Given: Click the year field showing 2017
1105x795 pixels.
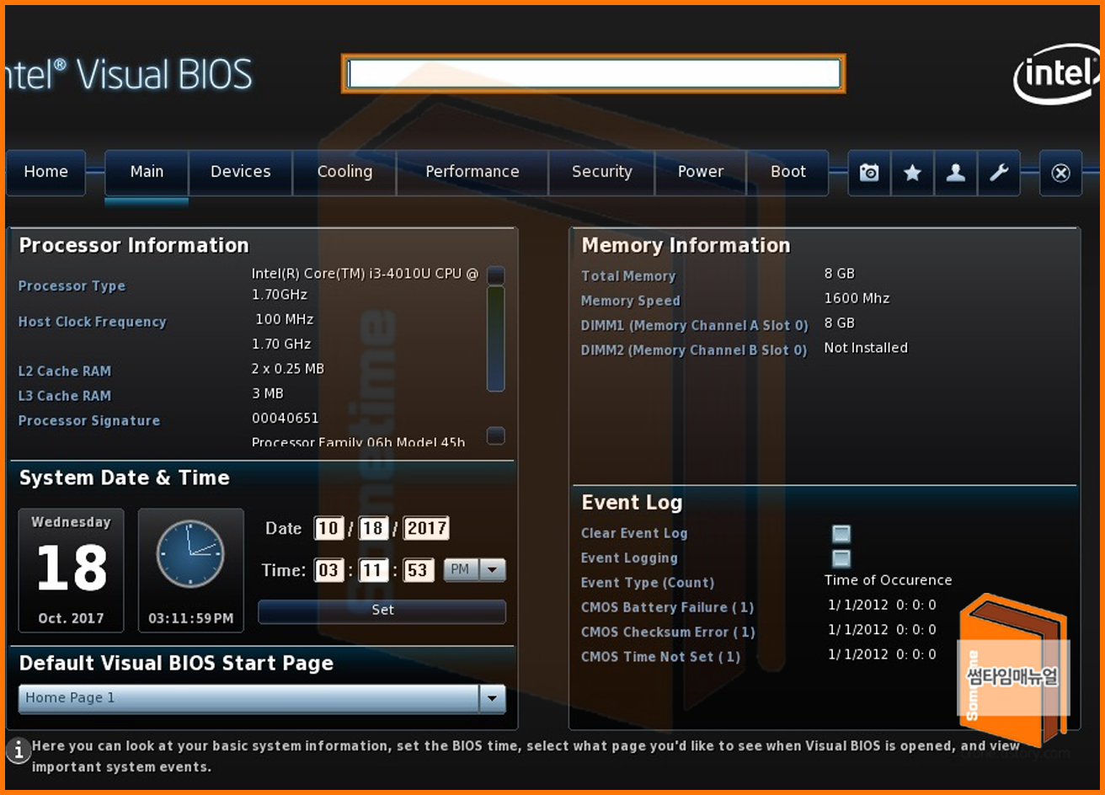Looking at the screenshot, I should 426,529.
